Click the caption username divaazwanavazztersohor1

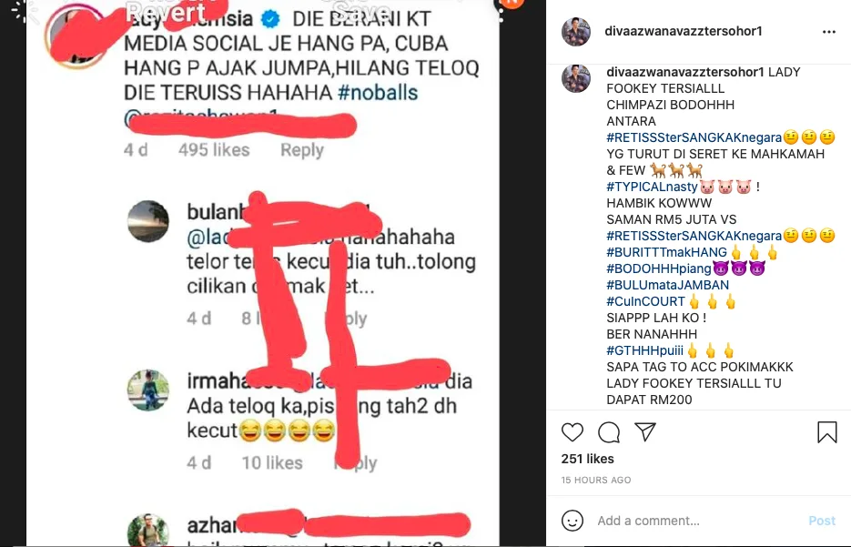pyautogui.click(x=685, y=72)
